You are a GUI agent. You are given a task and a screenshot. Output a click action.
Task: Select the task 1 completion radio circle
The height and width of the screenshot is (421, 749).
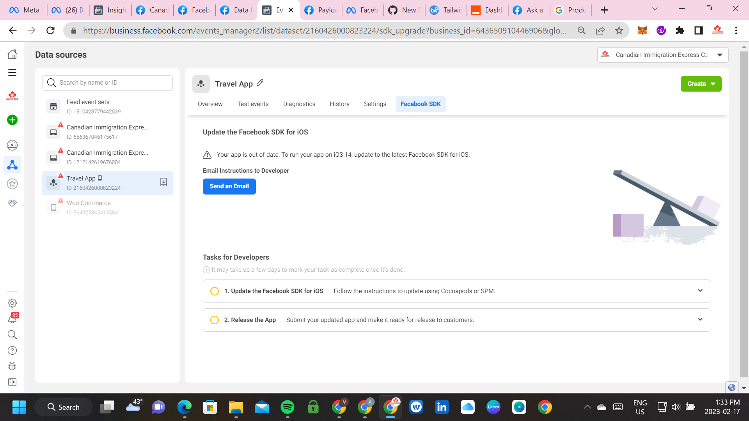point(214,291)
